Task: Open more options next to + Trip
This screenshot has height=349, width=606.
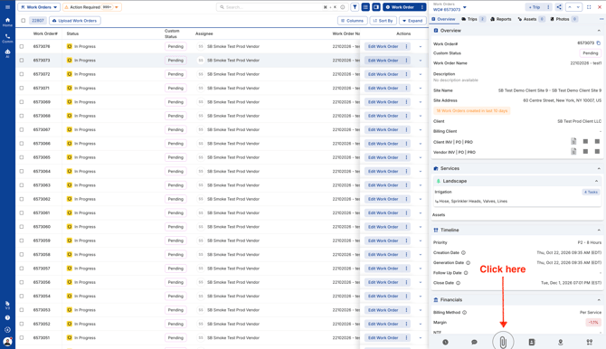Action: point(548,7)
